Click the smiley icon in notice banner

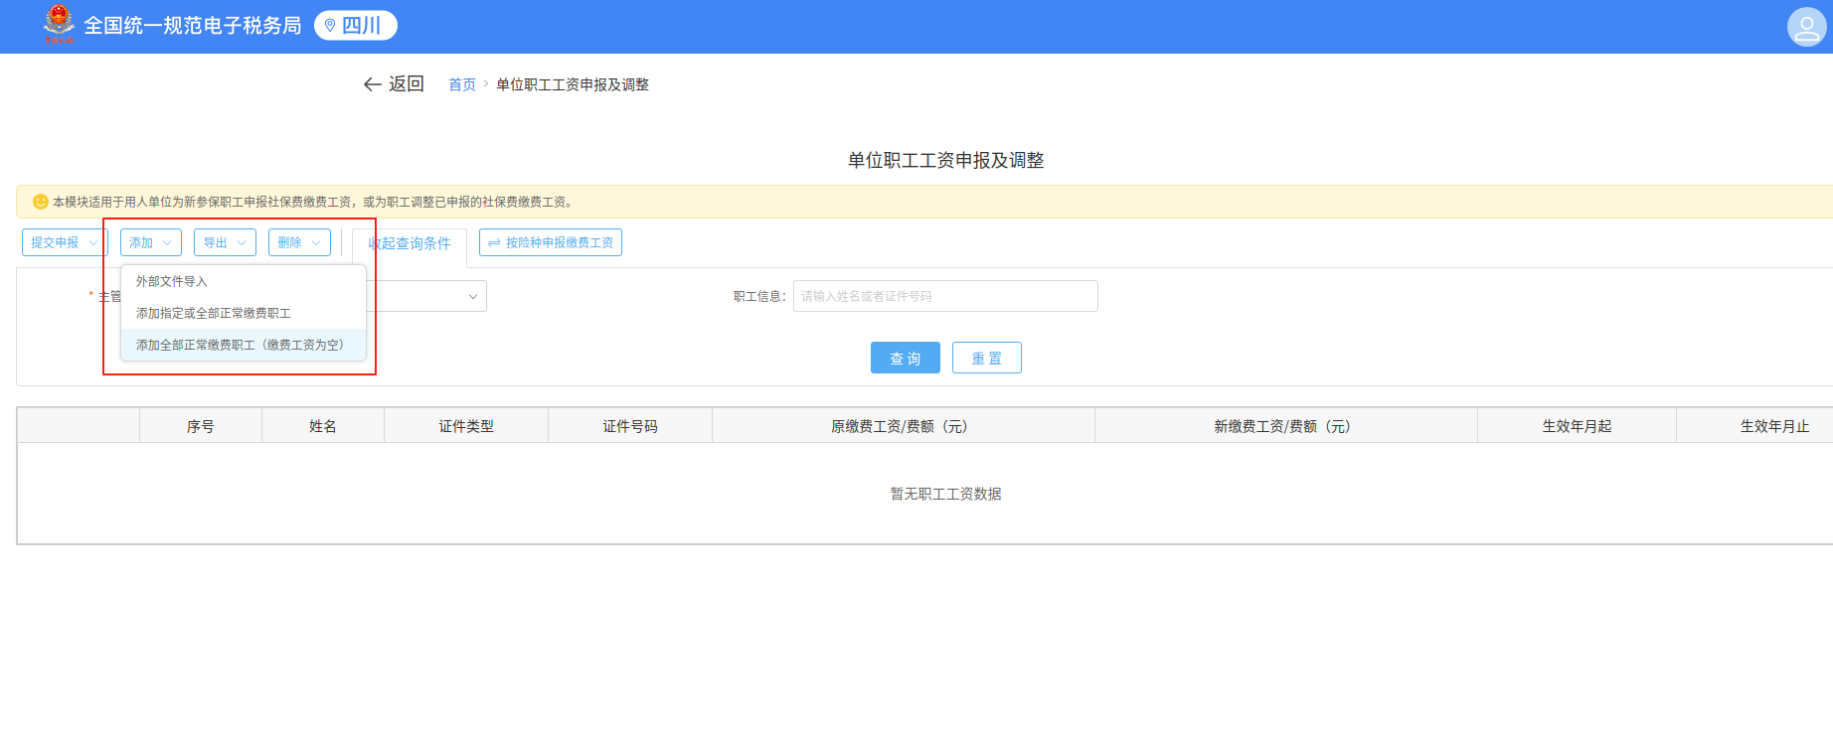(41, 202)
